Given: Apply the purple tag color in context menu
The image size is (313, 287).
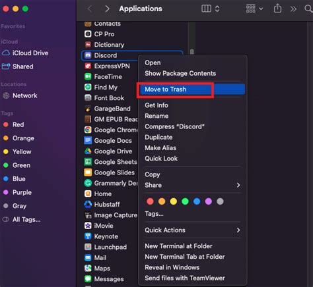Looking at the screenshot, I should click(209, 201).
